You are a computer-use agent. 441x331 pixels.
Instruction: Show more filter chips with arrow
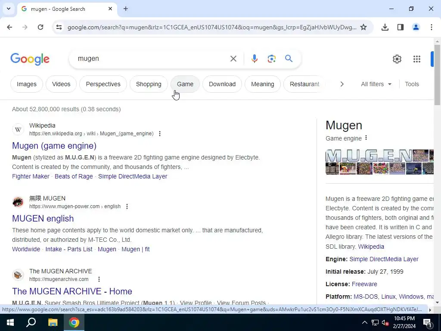click(342, 84)
